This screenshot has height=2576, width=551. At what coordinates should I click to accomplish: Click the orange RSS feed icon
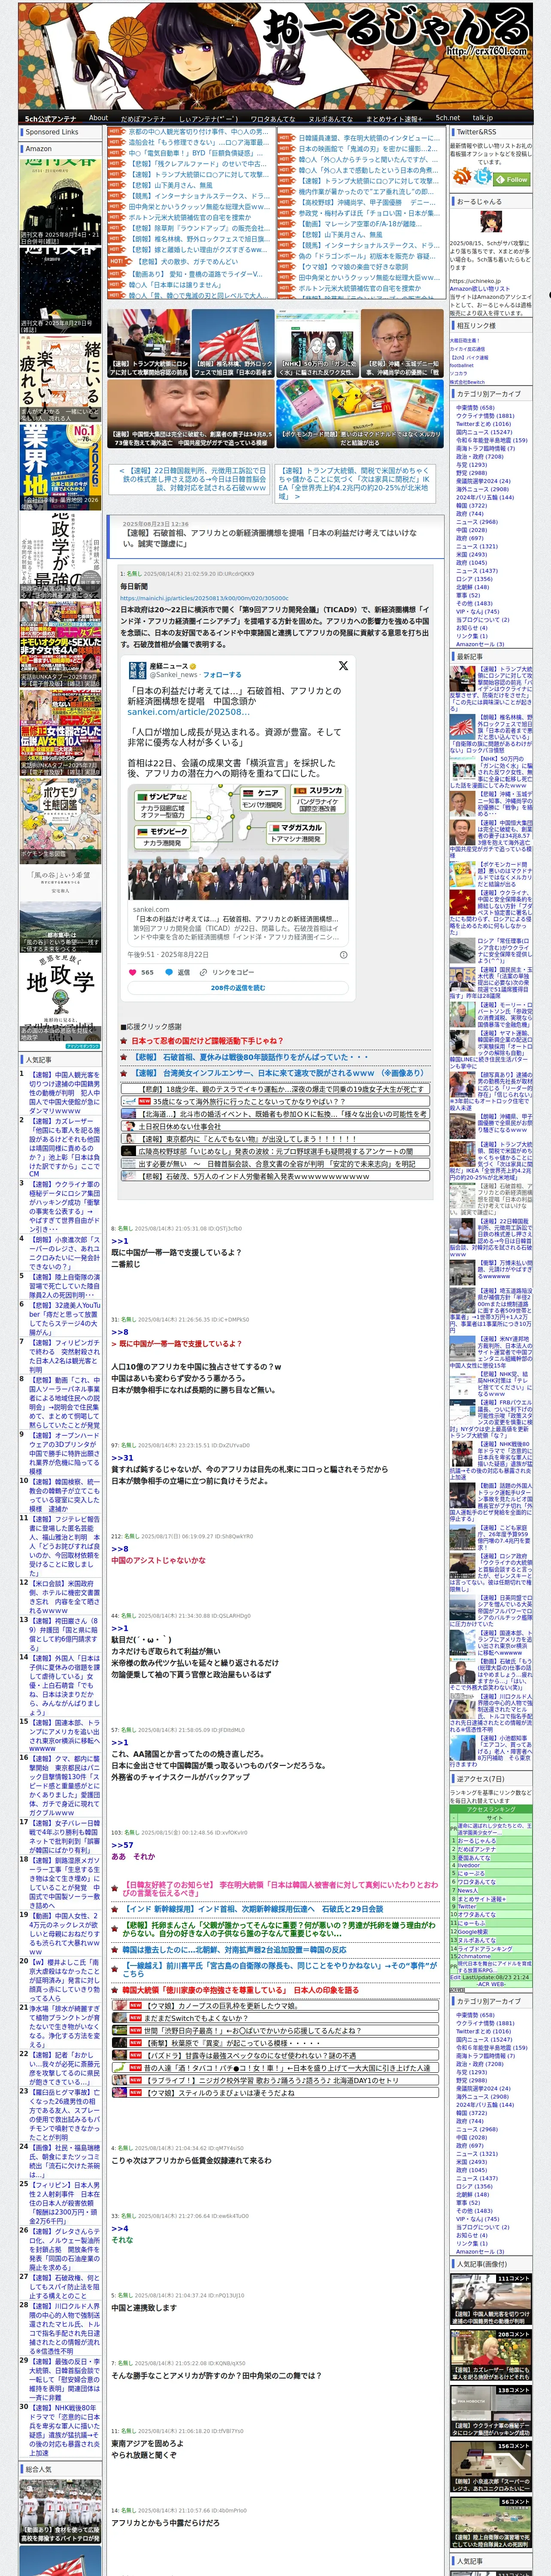[x=462, y=176]
